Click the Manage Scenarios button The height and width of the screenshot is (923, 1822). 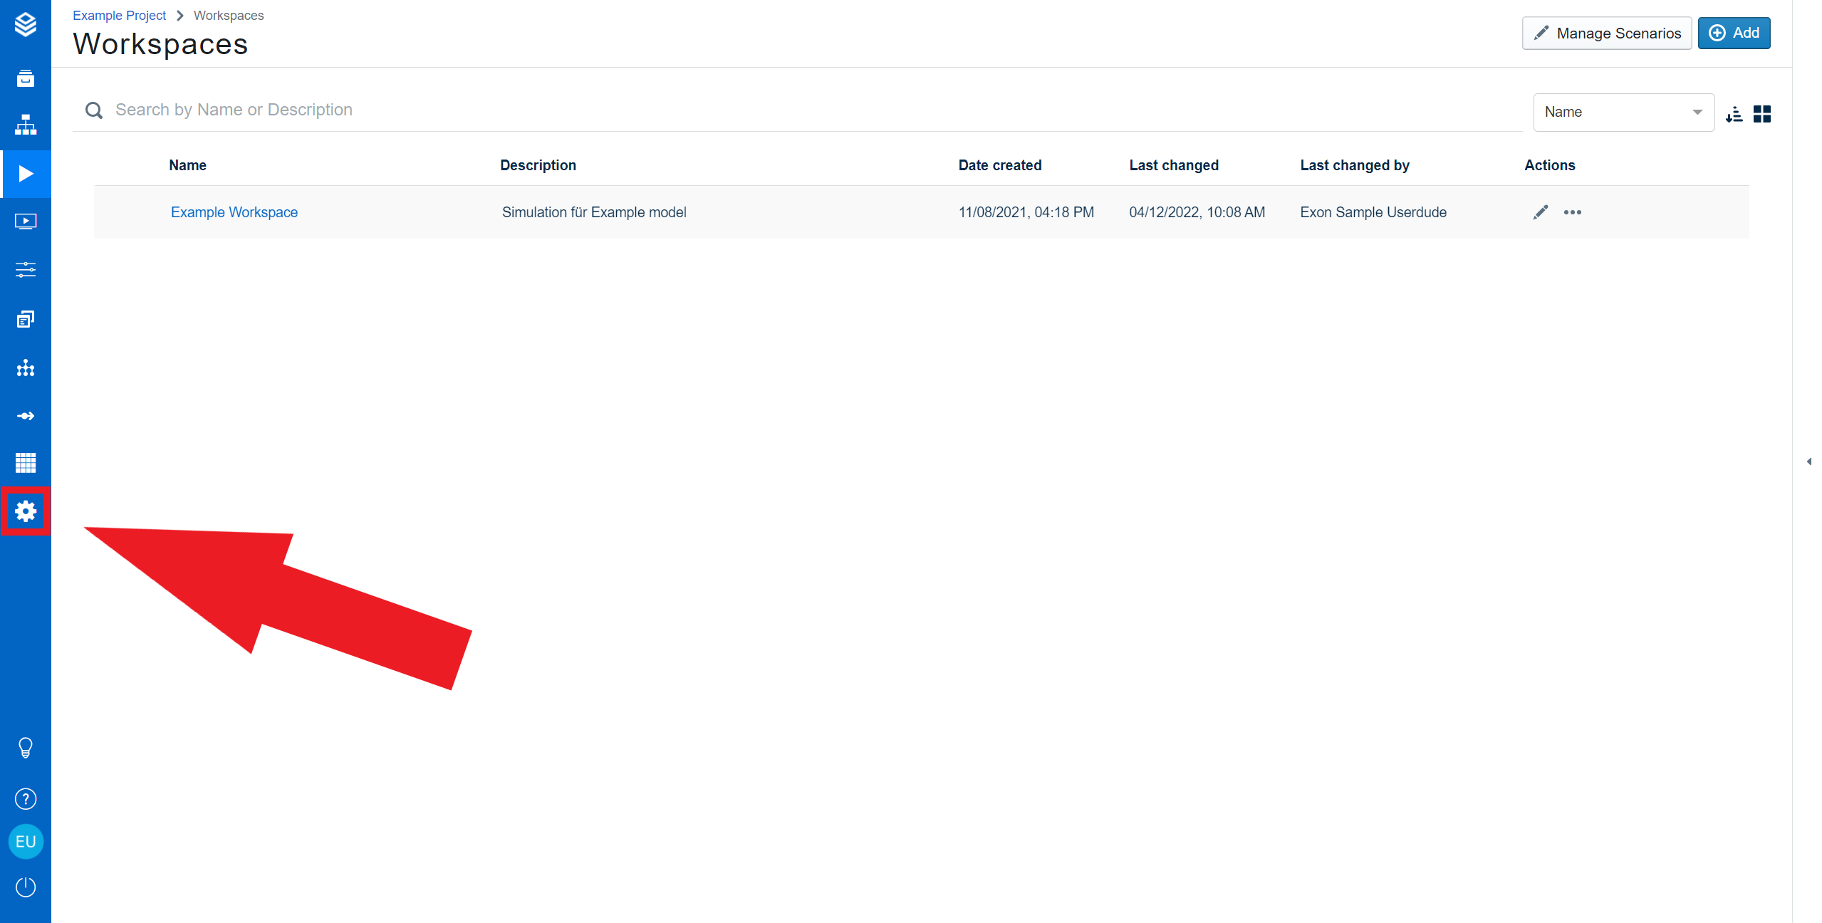click(1607, 33)
